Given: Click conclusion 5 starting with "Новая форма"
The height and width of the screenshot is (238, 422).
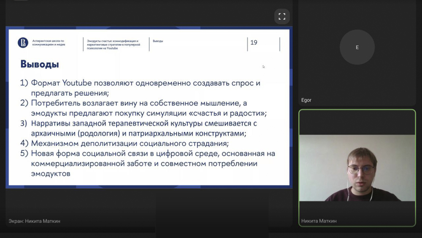Looking at the screenshot, I should click(x=148, y=153).
